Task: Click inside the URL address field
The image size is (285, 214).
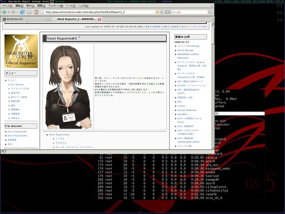Action: pos(100,12)
